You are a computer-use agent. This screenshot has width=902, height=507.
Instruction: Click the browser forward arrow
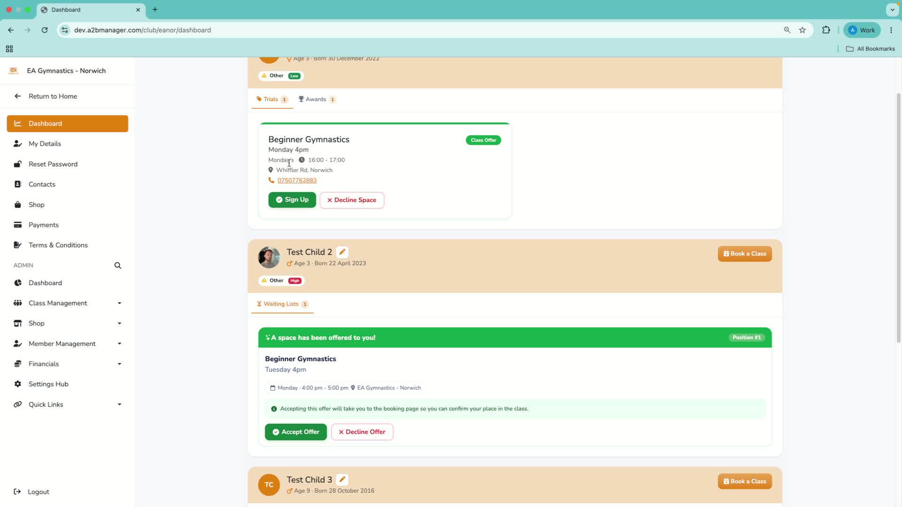[28, 30]
